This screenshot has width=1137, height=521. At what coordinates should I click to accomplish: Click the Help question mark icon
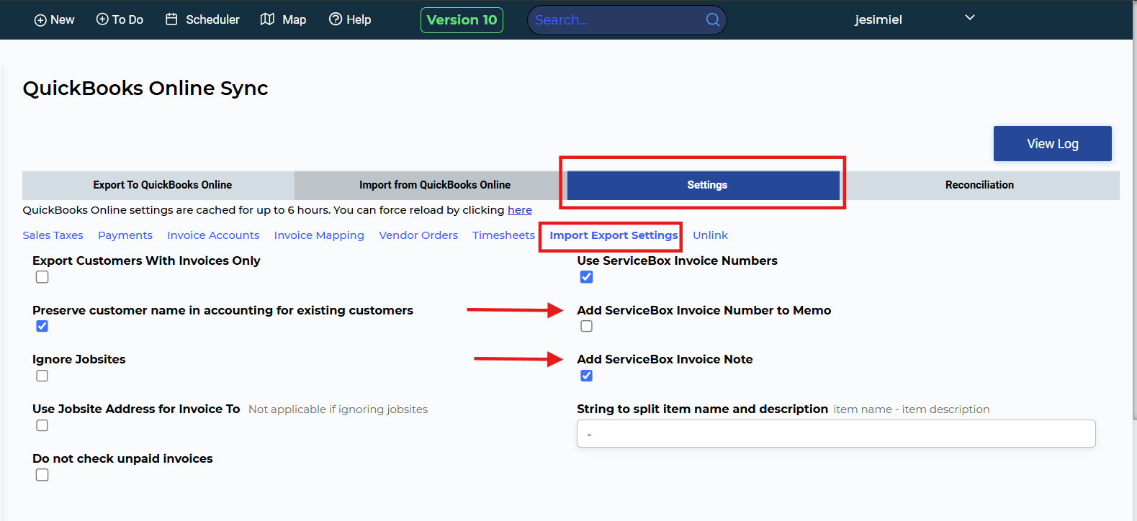pos(336,19)
